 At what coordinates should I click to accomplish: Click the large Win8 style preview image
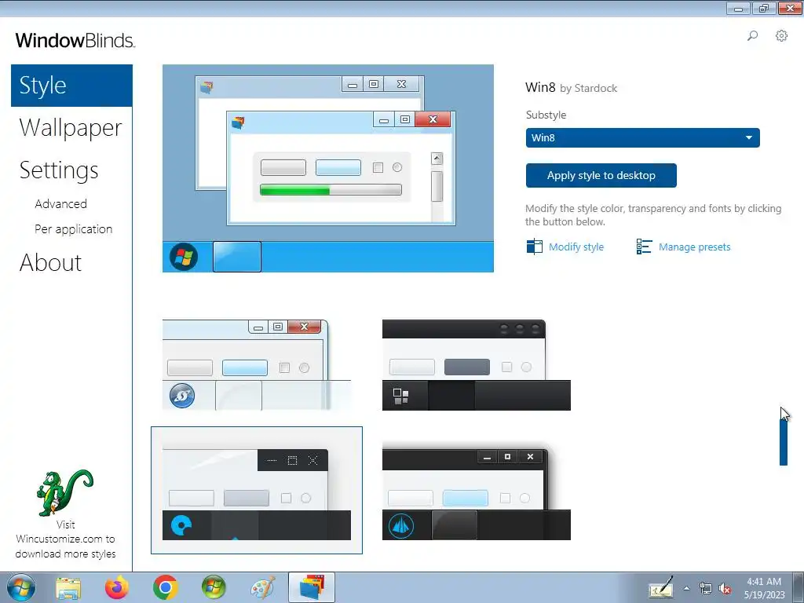pyautogui.click(x=328, y=168)
